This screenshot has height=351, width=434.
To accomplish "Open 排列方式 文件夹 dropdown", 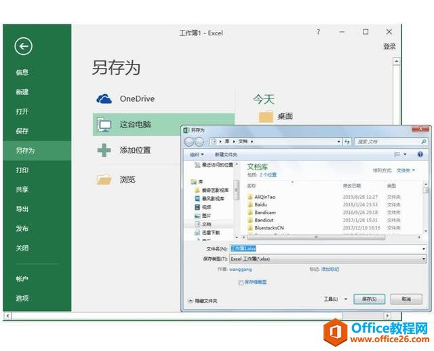I will click(406, 170).
